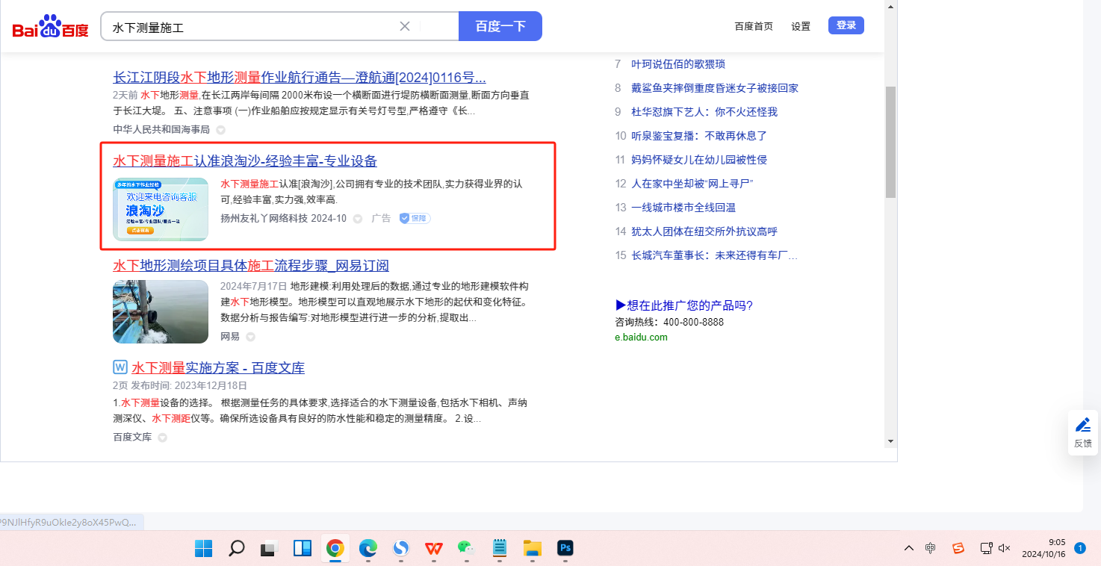The image size is (1101, 566).
Task: Toggle the 中 Chinese input mode indicator
Action: click(931, 548)
